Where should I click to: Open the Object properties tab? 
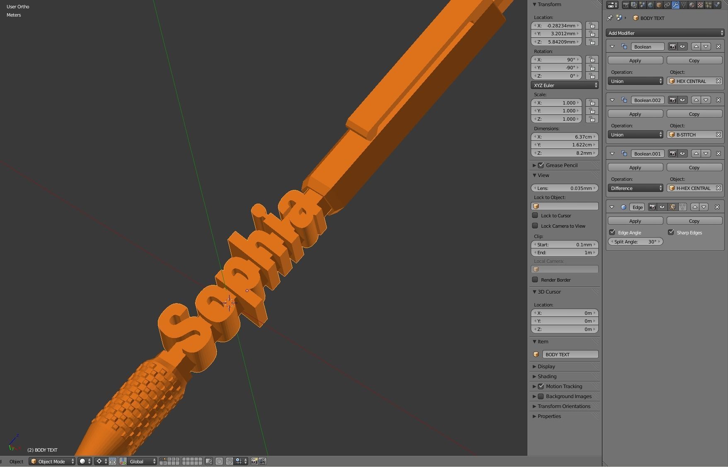(x=659, y=5)
